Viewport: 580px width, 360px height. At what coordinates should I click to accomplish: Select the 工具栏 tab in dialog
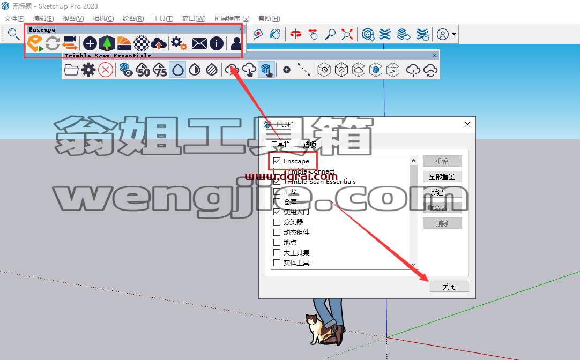point(281,144)
